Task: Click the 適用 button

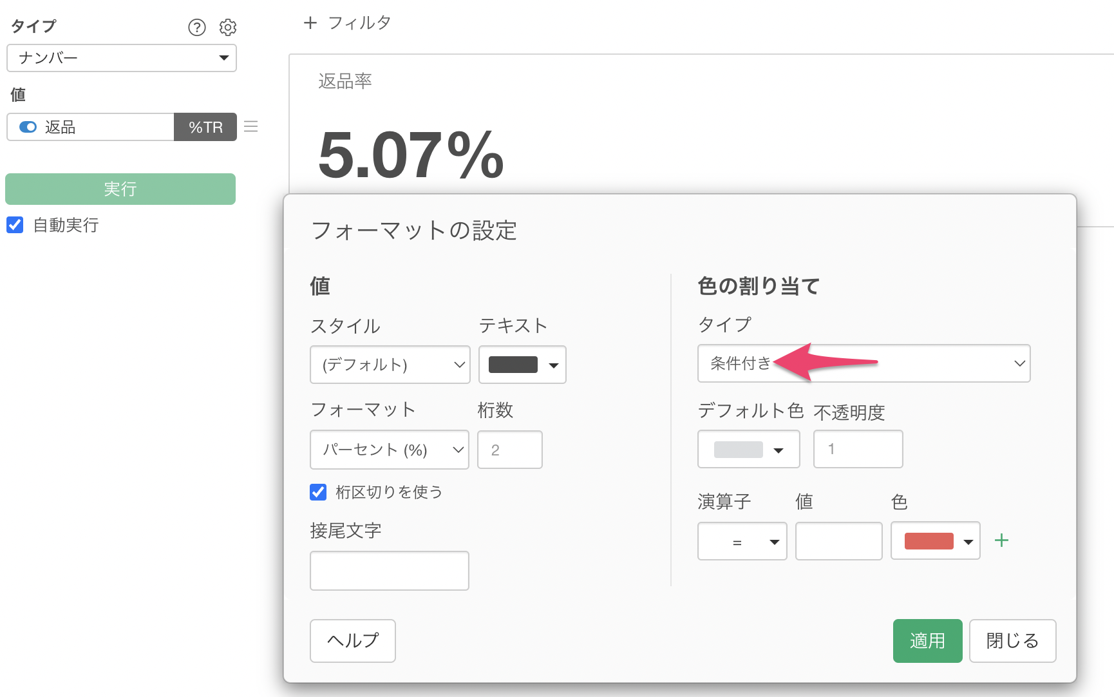Action: (x=927, y=641)
